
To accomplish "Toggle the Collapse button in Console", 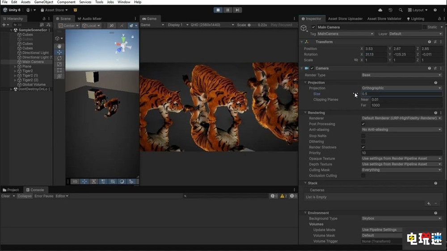I will 25,196.
